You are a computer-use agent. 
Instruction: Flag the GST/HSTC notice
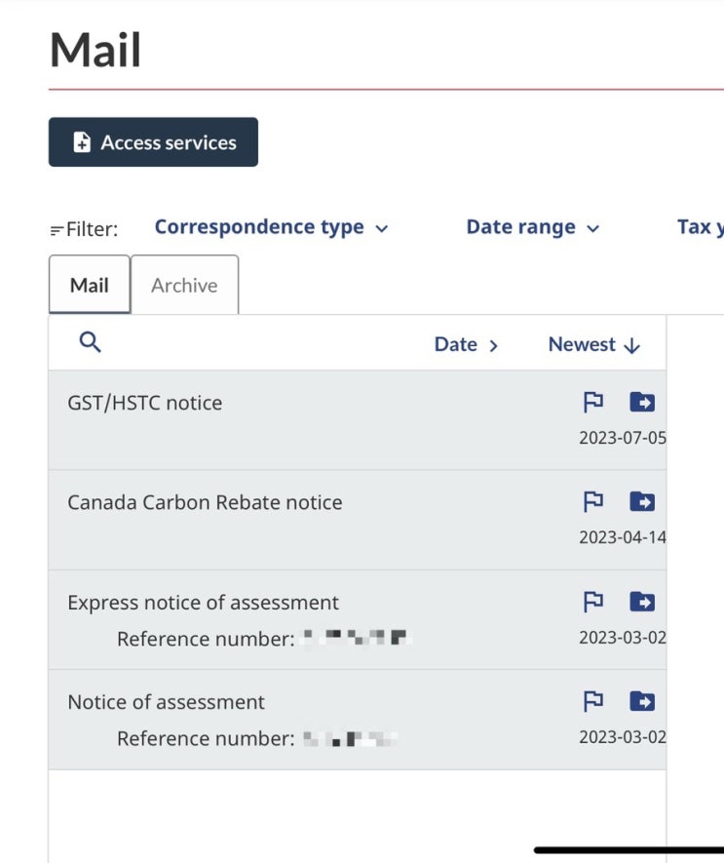click(x=593, y=402)
